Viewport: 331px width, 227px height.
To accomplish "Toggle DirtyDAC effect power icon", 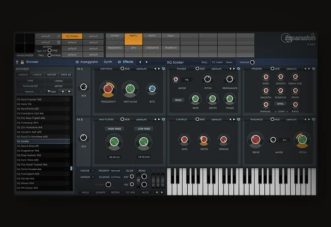I will 163,69.
